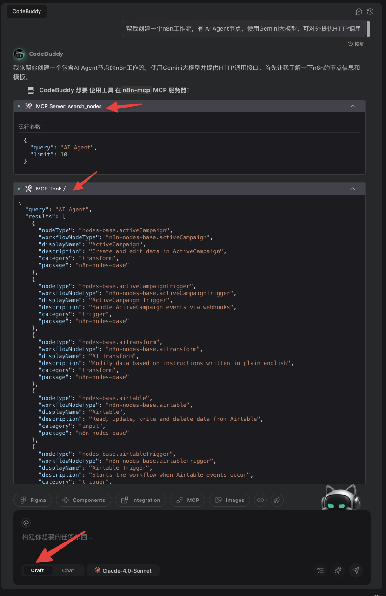This screenshot has height=596, width=386.
Task: Click the server stack icon beside 'CodeBuddy 想要'
Action: tap(31, 90)
